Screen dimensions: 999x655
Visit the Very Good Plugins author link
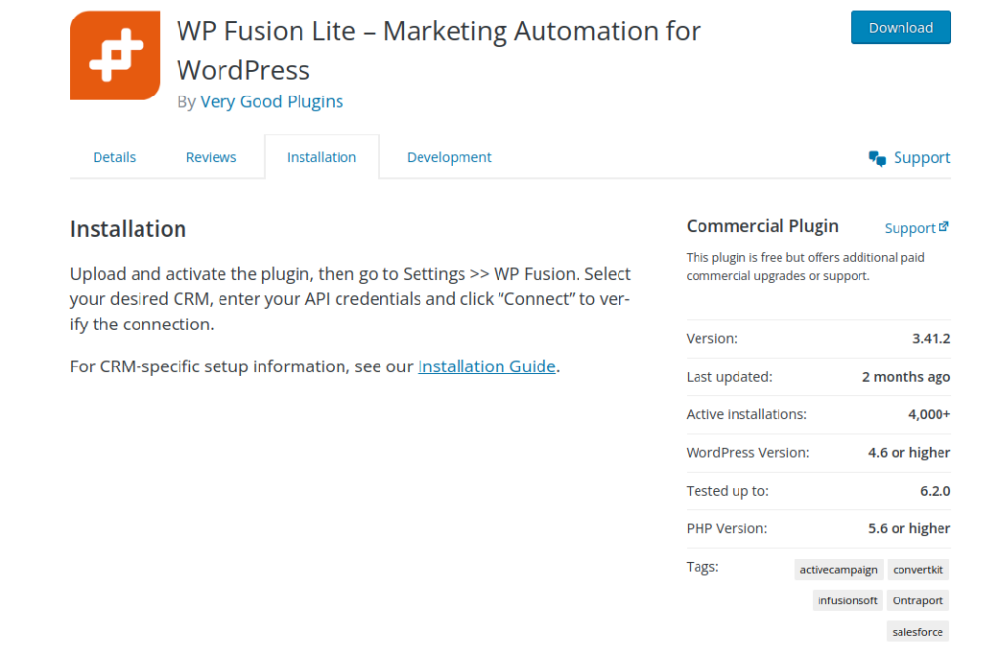tap(271, 101)
